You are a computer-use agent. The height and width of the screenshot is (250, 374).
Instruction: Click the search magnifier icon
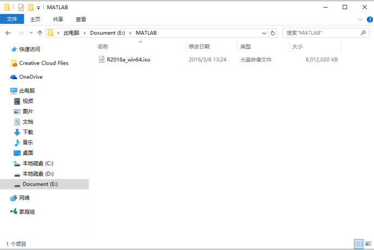pyautogui.click(x=363, y=33)
